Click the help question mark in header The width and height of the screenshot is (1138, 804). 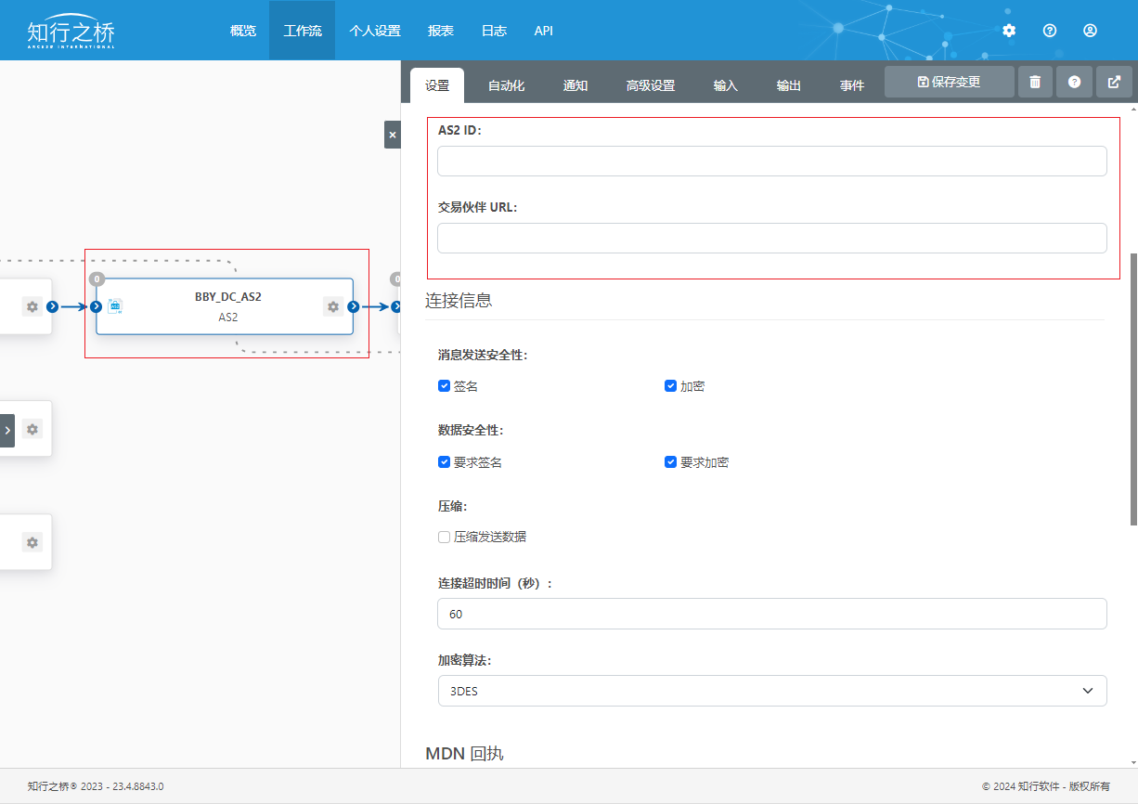[1050, 31]
